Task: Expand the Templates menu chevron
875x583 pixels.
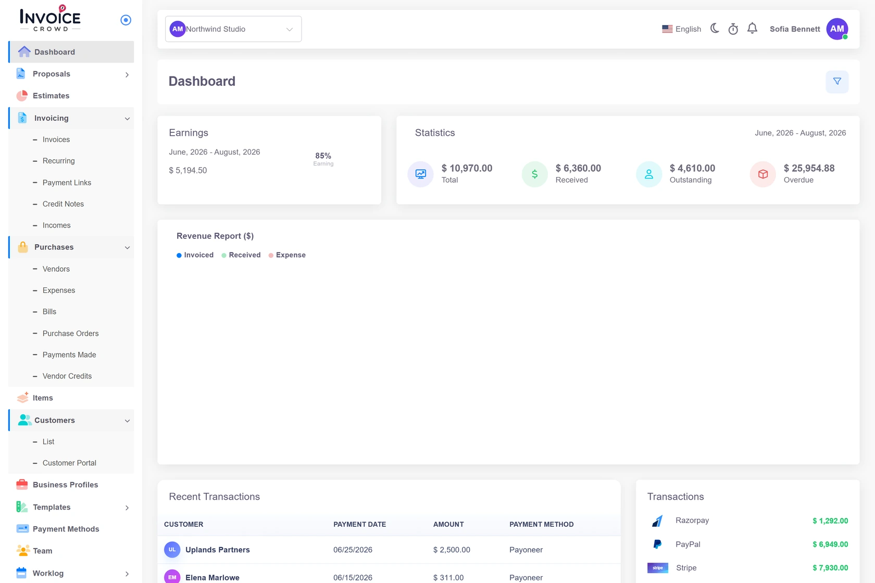Action: click(127, 508)
